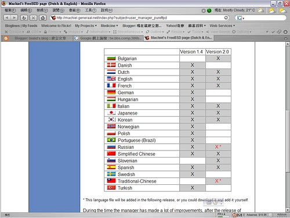Click the Blogger orange tab icon
This screenshot has width=290, height=218.
6,38
